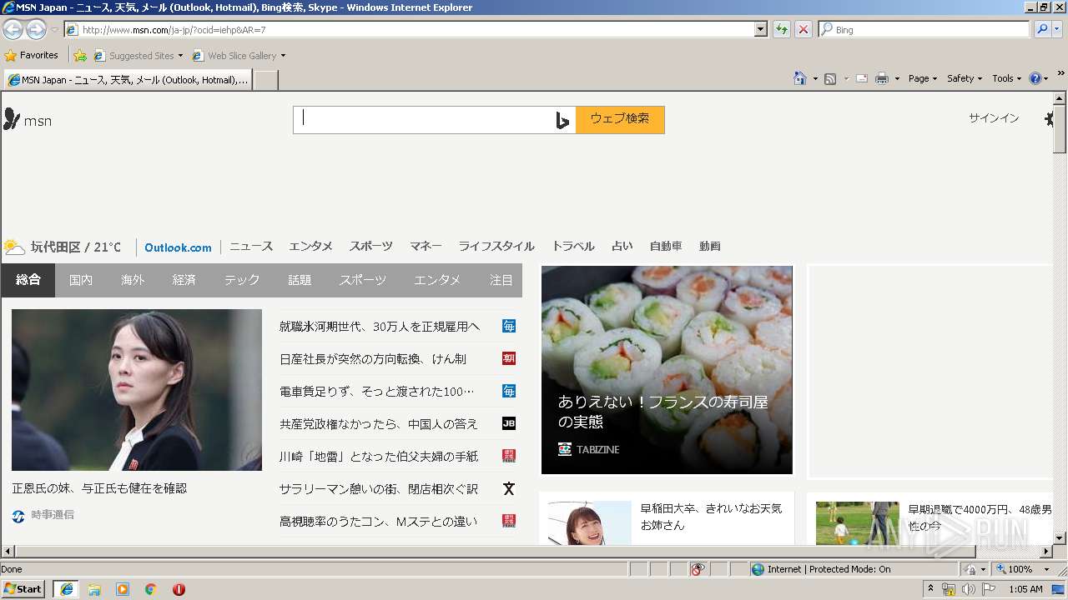Screen dimensions: 1068x600
Task: Click the Refresh page icon
Action: point(781,29)
